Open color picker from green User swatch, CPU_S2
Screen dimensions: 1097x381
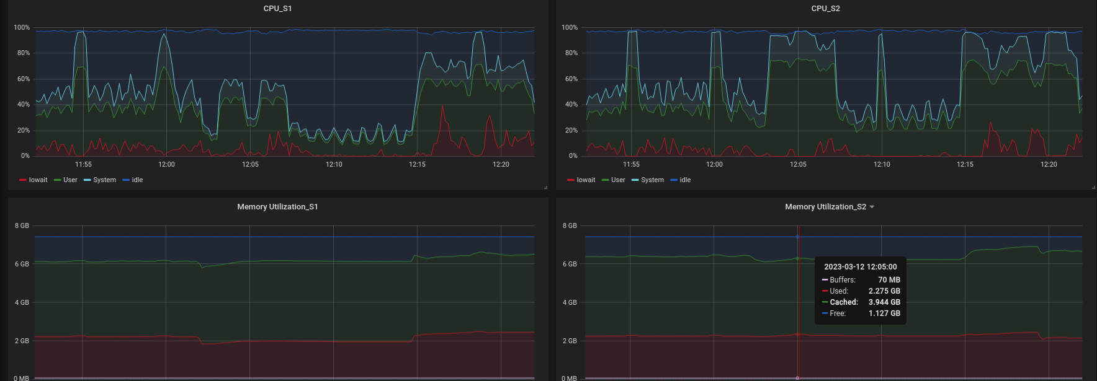(x=605, y=180)
